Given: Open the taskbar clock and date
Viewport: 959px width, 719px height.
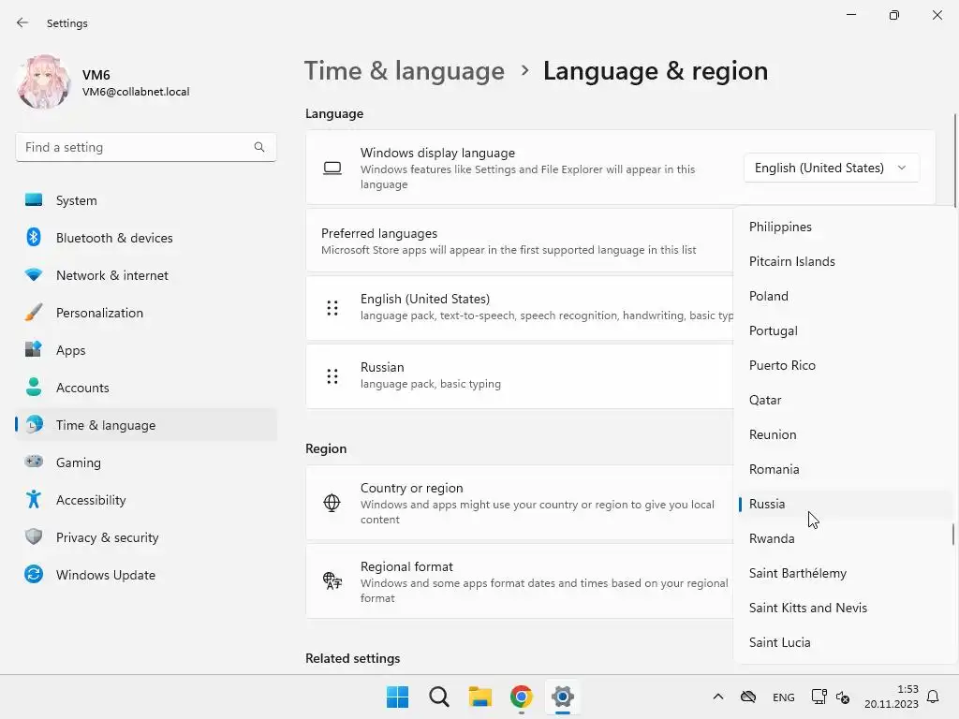Looking at the screenshot, I should [x=892, y=697].
